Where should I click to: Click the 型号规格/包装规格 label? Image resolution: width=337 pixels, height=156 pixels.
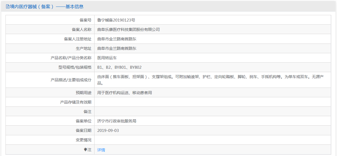[75, 67]
